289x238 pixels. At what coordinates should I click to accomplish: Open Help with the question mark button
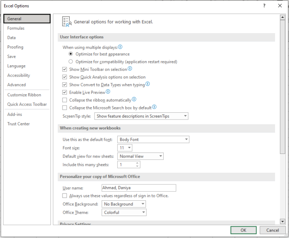pyautogui.click(x=264, y=6)
